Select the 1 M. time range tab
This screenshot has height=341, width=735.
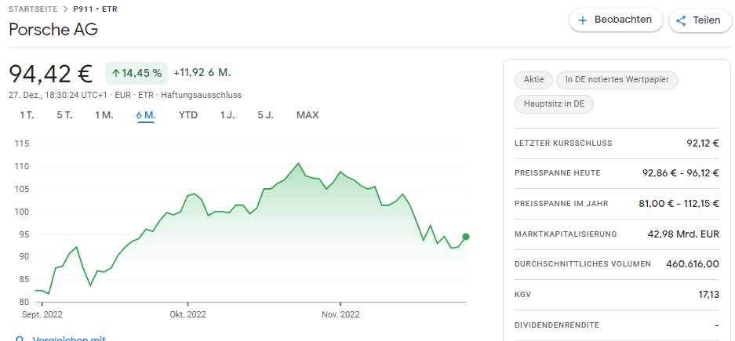(104, 115)
